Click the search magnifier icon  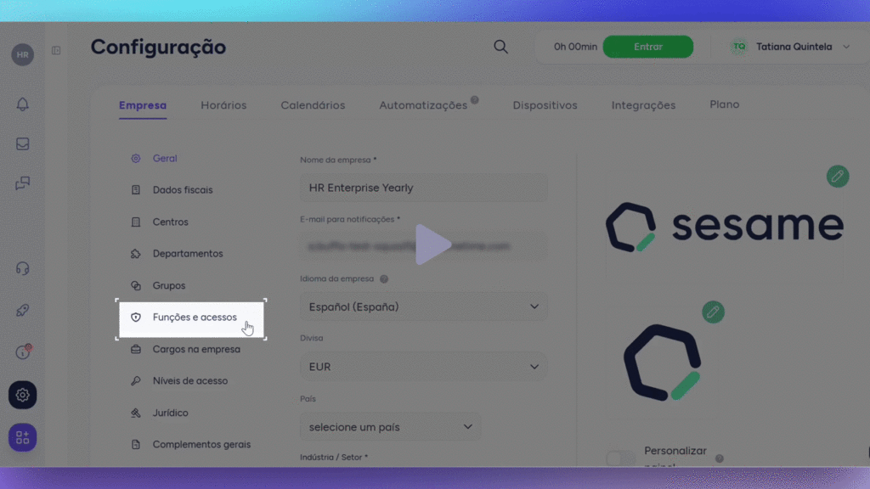coord(500,47)
